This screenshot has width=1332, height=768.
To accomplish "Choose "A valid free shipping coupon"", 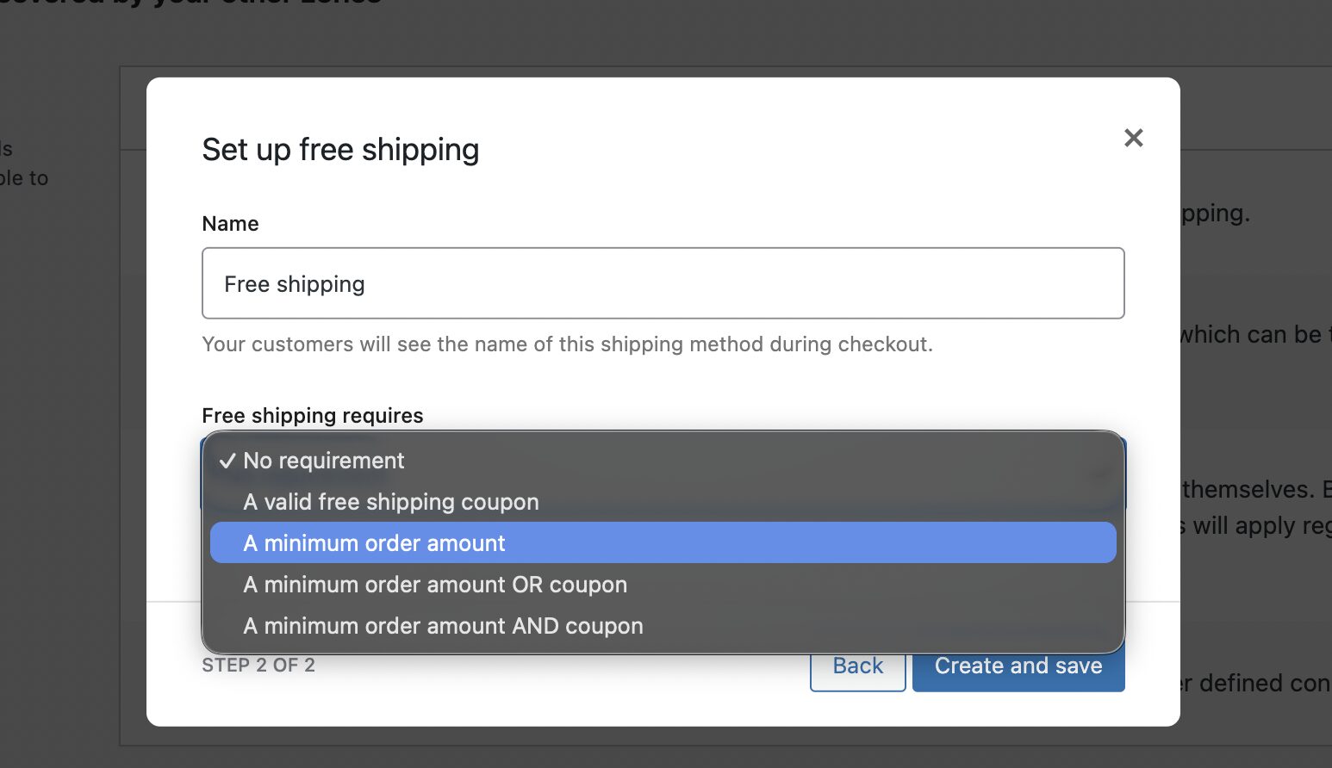I will (390, 502).
